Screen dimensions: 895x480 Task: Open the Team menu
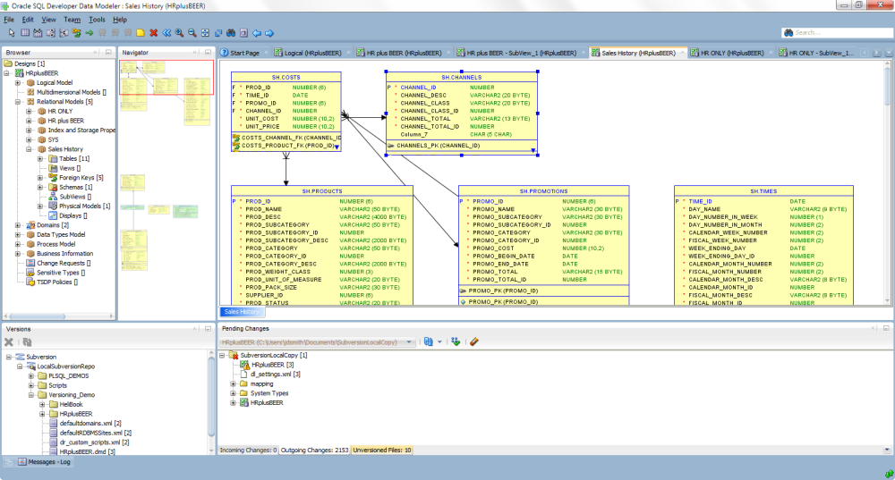(72, 20)
